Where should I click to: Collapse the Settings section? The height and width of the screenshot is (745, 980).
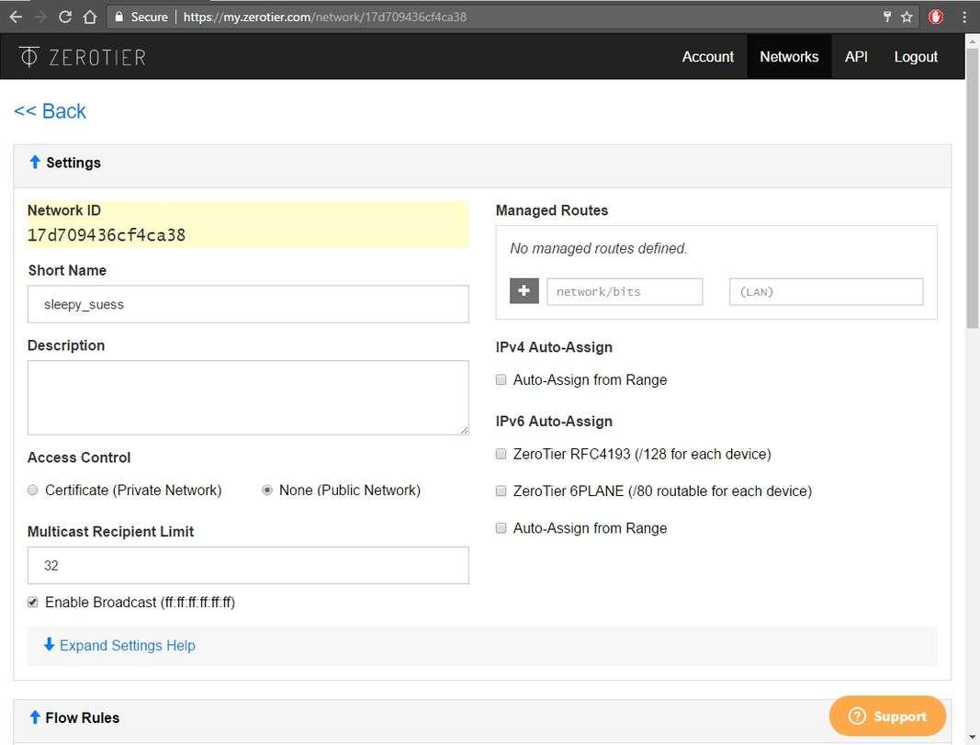pyautogui.click(x=64, y=163)
